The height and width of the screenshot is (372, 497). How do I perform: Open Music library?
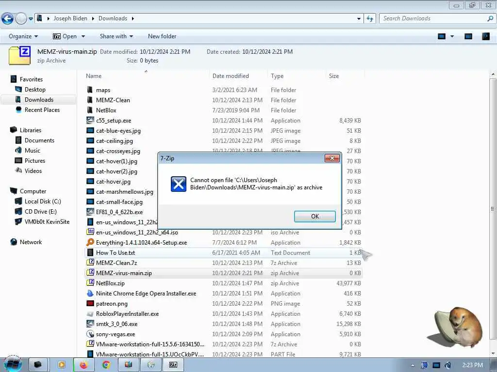(33, 150)
